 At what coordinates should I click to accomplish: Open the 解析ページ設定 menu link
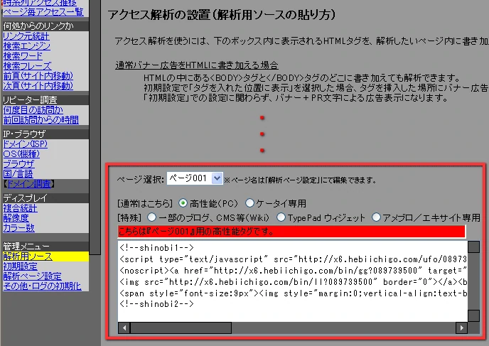(32, 276)
